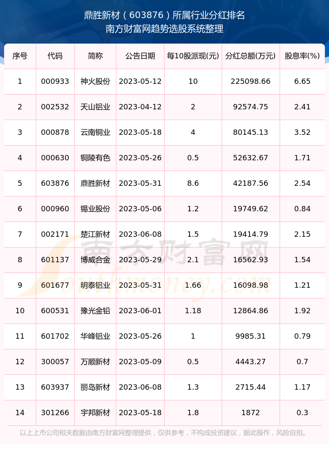The height and width of the screenshot is (453, 329).
Task: Select the name 锡业股份
Action: 95,209
